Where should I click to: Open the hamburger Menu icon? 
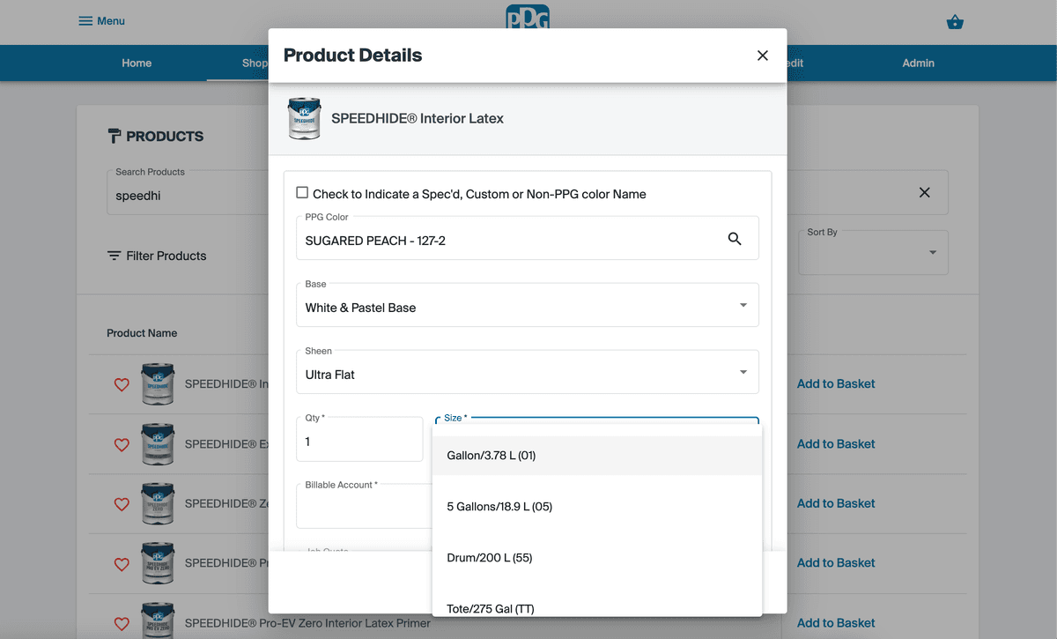pos(85,20)
